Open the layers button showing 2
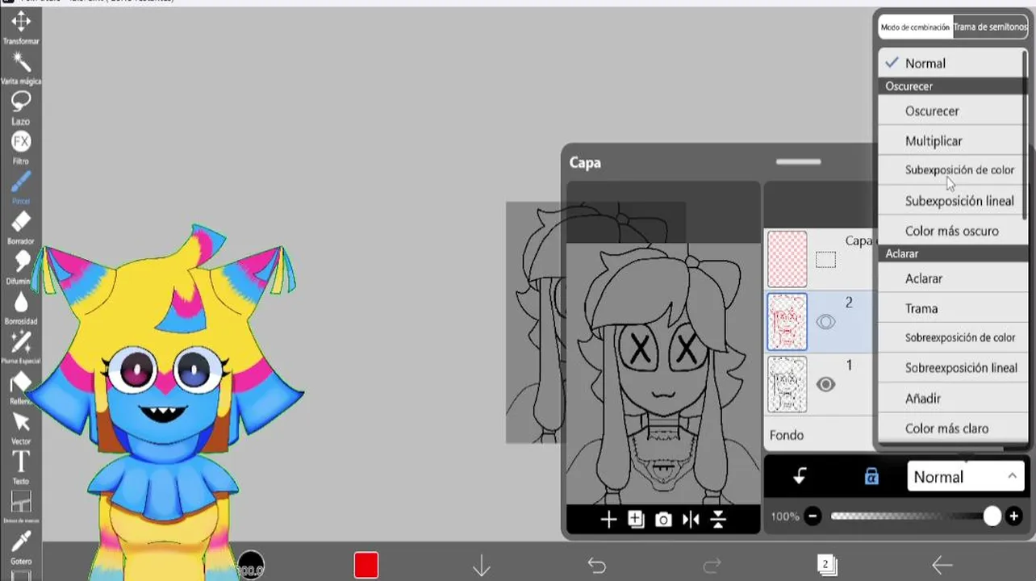 pyautogui.click(x=827, y=565)
